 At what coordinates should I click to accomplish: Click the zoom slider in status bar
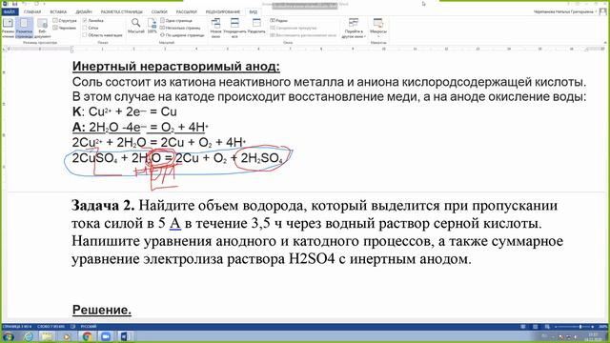(x=574, y=327)
